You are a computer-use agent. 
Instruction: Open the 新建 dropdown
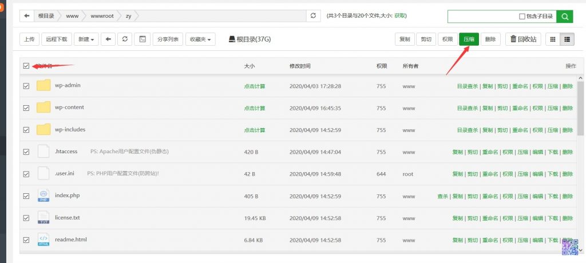coord(86,39)
